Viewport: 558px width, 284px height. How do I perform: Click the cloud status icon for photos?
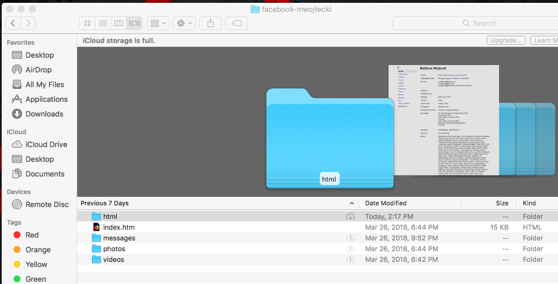(350, 249)
